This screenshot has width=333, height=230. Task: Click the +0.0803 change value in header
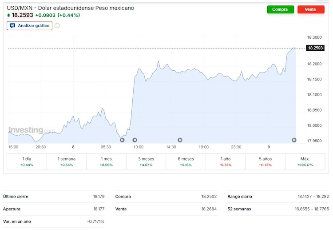point(45,15)
